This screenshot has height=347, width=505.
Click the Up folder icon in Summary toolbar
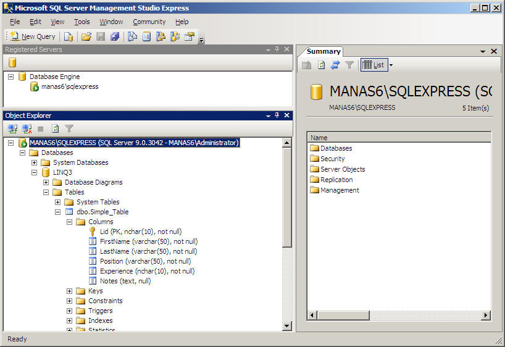[x=307, y=65]
